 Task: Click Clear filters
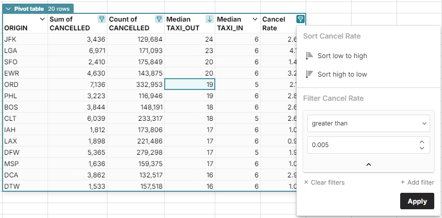[x=324, y=183]
